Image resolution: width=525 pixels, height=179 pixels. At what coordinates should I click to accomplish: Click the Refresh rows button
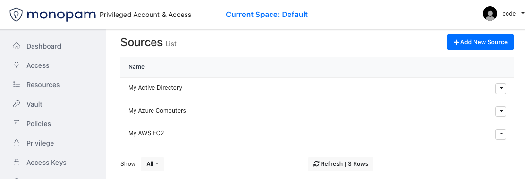coord(340,164)
